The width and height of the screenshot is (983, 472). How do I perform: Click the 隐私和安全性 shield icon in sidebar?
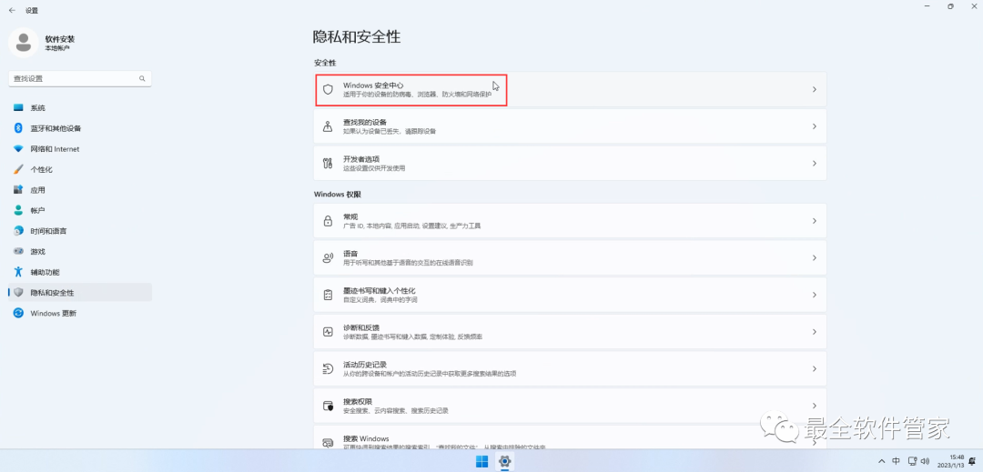point(18,292)
